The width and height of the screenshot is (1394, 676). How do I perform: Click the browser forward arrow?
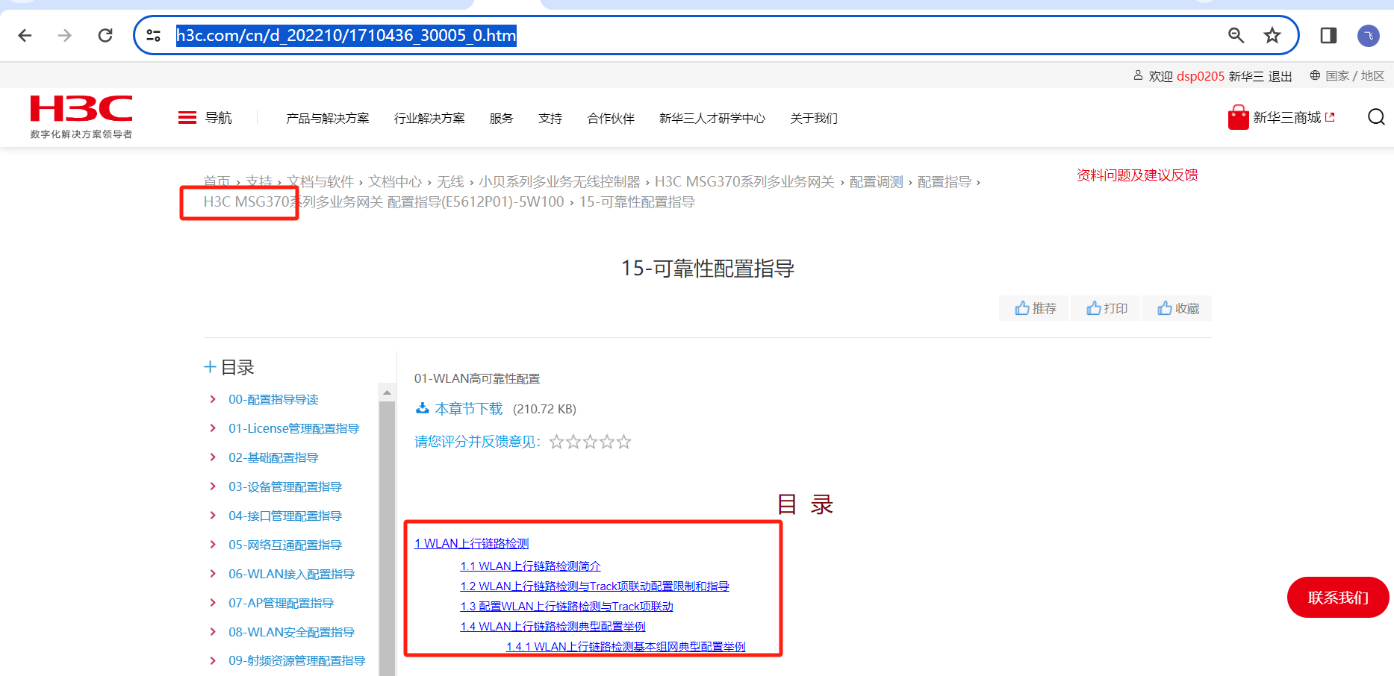(65, 35)
